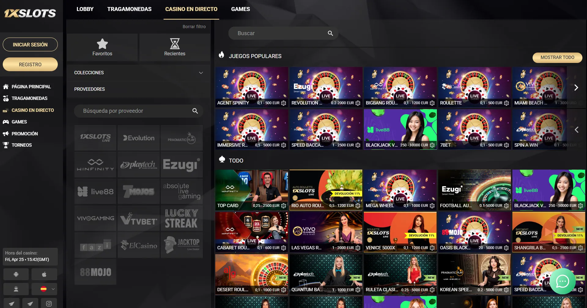587x308 pixels.
Task: Open the Android app download
Action: point(16,274)
